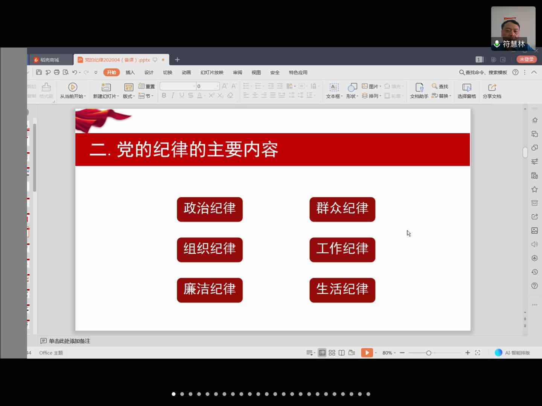Open the 80% zoom level dropdown
Viewport: 542px width, 406px height.
point(389,353)
